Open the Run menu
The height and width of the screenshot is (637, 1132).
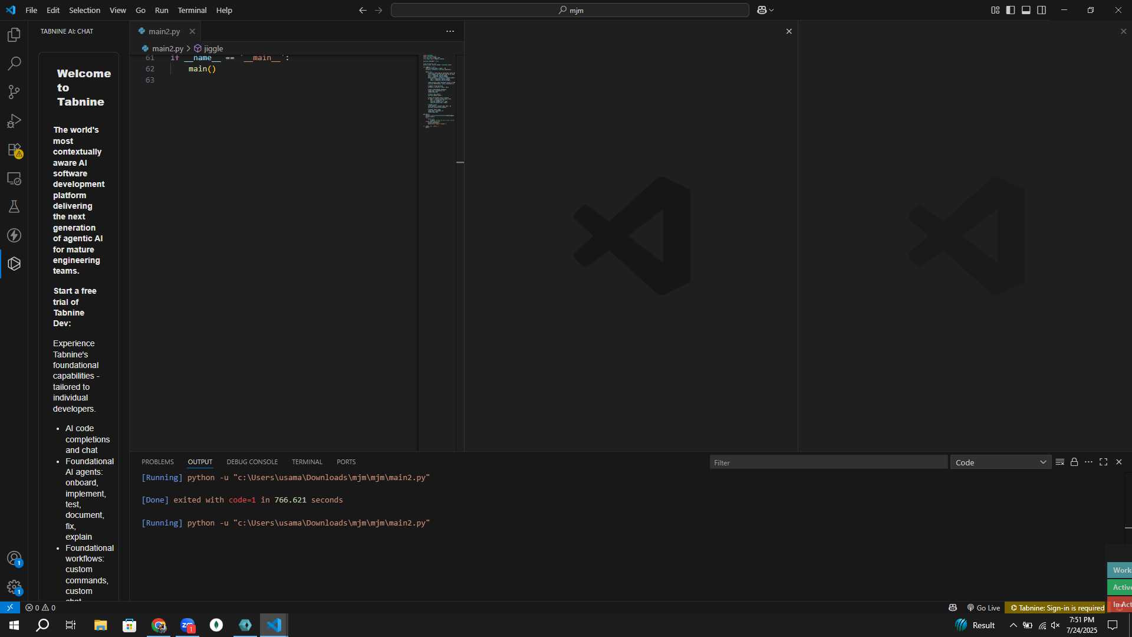pos(161,10)
